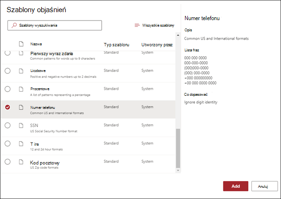Click the document icon of Liczbowe row
Image resolution: width=281 pixels, height=199 pixels.
(x=21, y=71)
